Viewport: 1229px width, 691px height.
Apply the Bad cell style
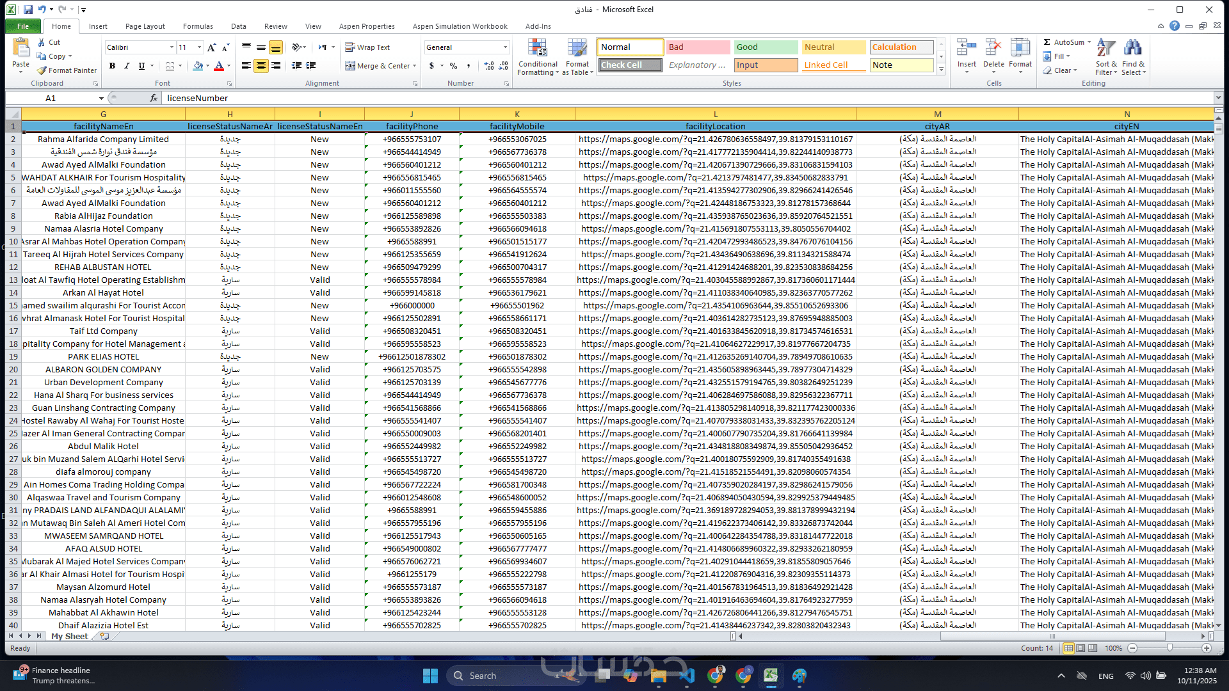697,47
